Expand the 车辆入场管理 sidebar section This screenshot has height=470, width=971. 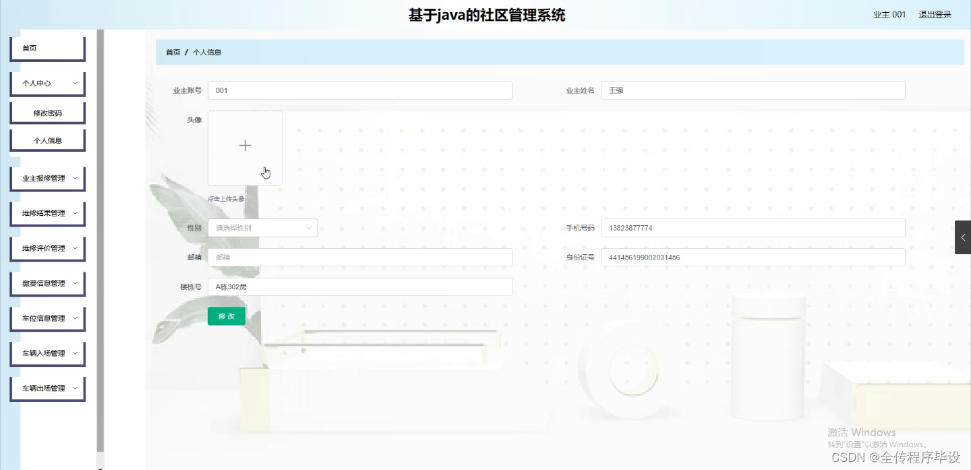pos(47,353)
